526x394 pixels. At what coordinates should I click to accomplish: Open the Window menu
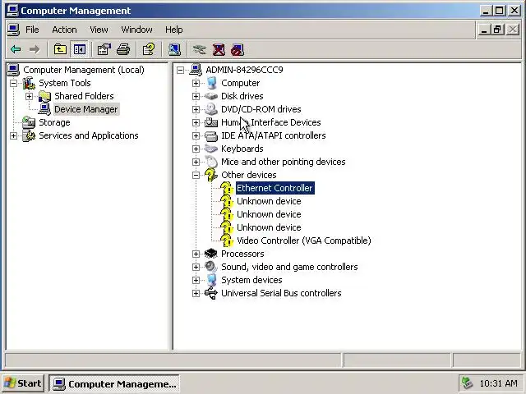[x=136, y=30]
